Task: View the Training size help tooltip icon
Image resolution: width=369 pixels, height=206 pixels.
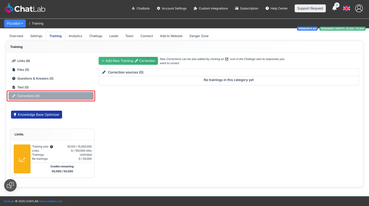Action: pos(51,146)
